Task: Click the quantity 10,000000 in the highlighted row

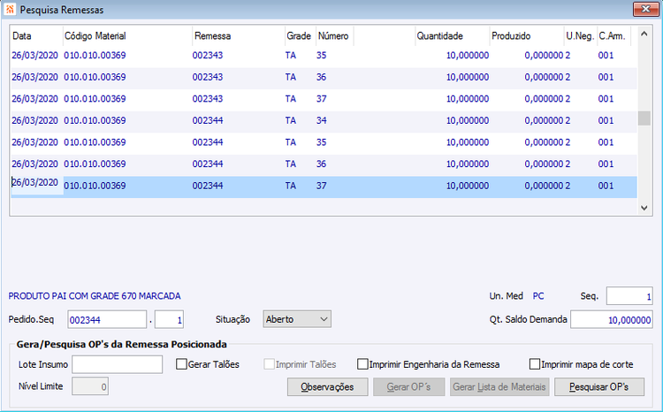Action: 468,186
